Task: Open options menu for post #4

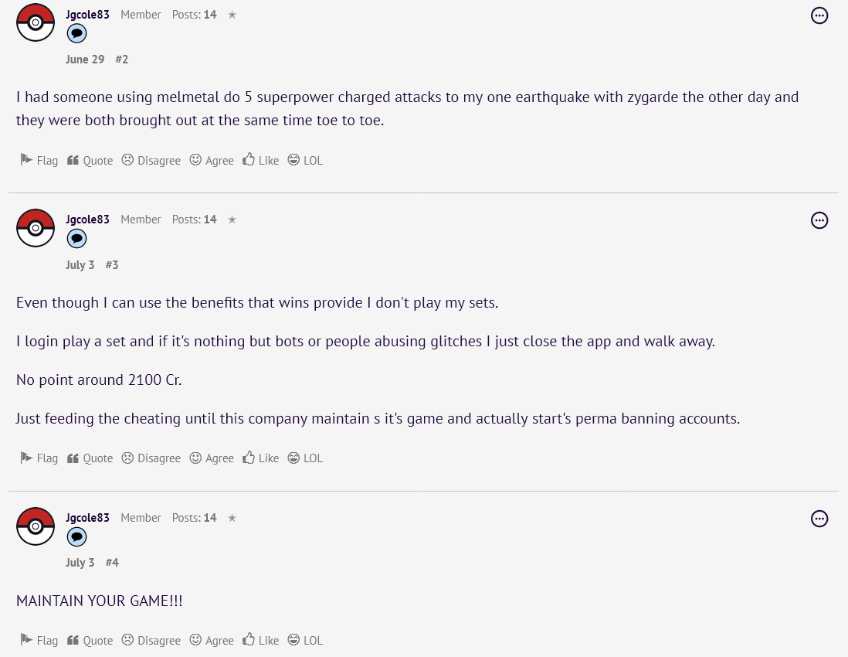Action: click(819, 519)
